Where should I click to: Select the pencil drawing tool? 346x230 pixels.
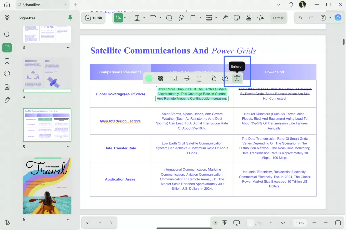pyautogui.click(x=181, y=18)
